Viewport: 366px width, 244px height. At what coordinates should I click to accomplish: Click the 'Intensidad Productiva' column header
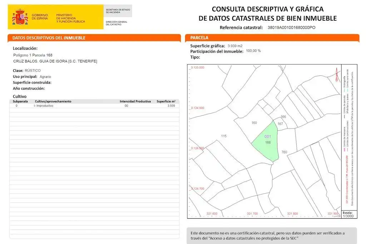tap(135, 101)
